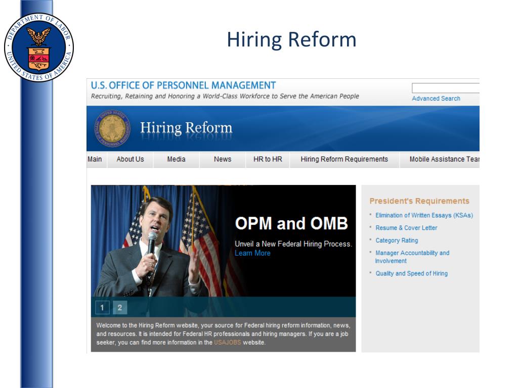Go to the News tab
The height and width of the screenshot is (388, 518).
[223, 159]
